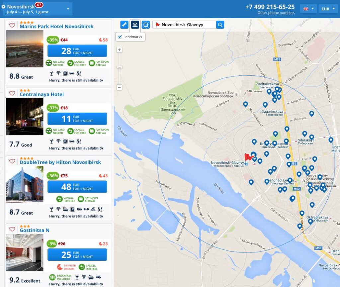Open the EUR currency dropdown
This screenshot has height=287, width=340.
click(x=328, y=9)
